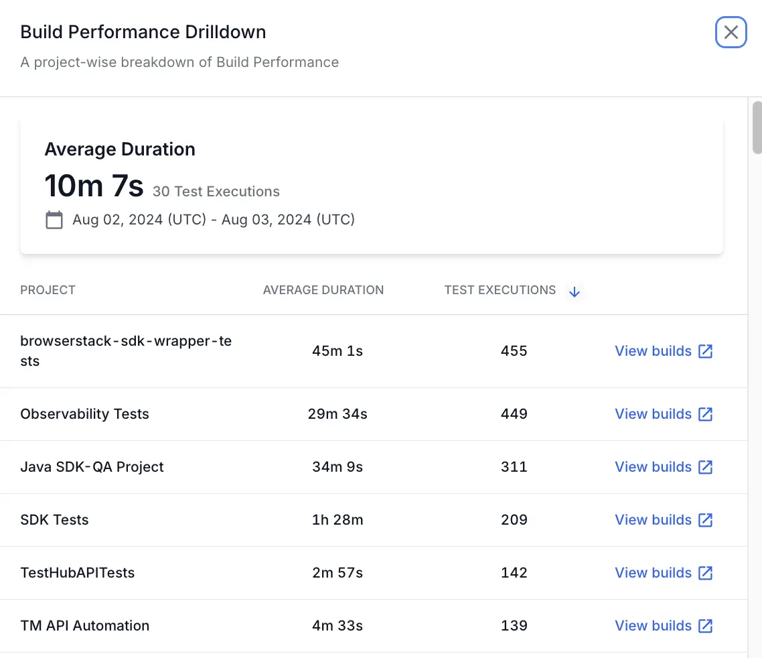Click the TestHubAPITests project name

click(x=77, y=573)
